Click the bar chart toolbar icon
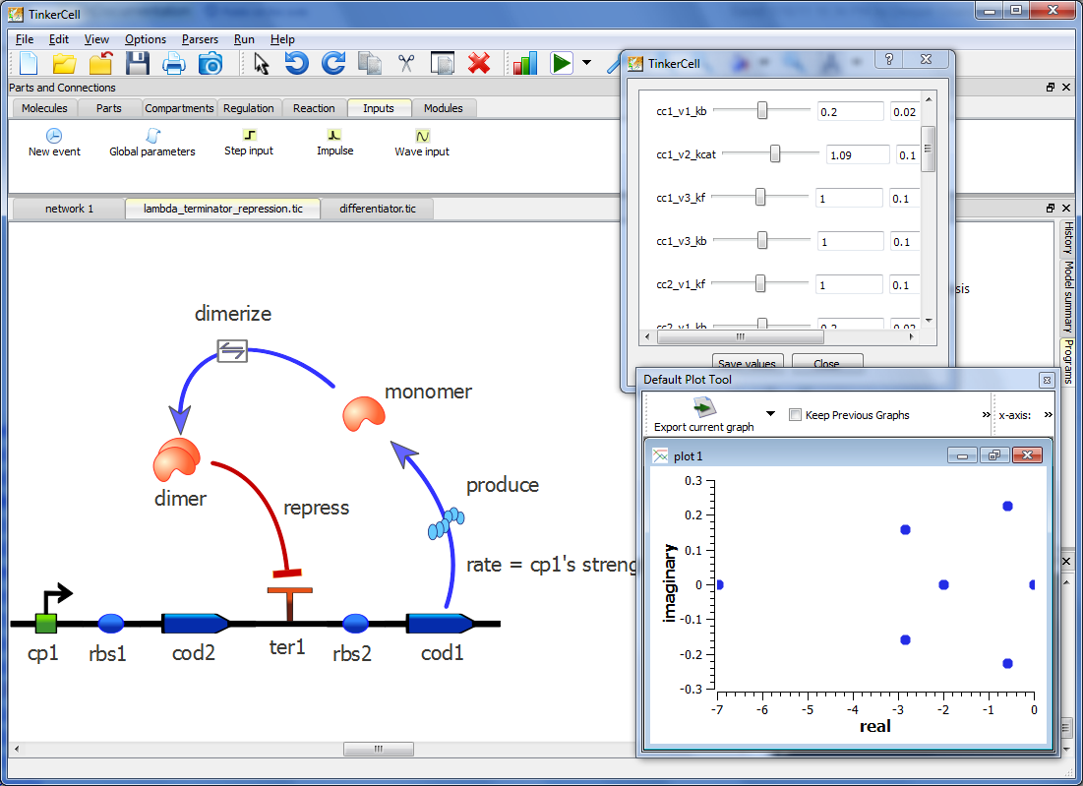This screenshot has width=1083, height=786. click(x=523, y=62)
